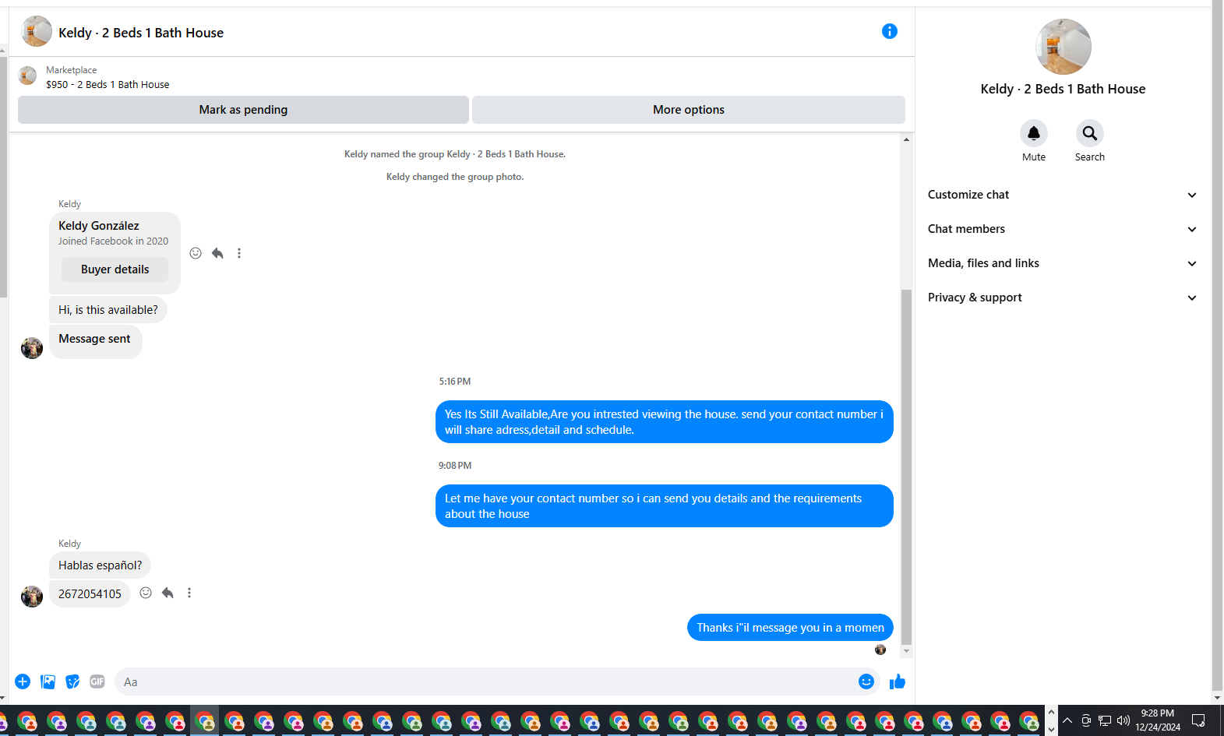This screenshot has width=1224, height=736.
Task: Click the chat scrollbar up arrow
Action: [906, 139]
